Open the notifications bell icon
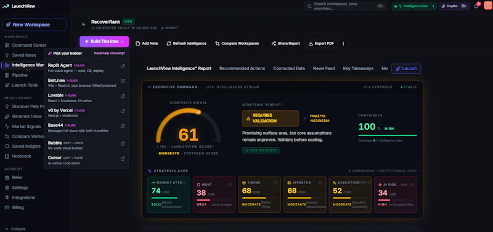 (x=476, y=6)
